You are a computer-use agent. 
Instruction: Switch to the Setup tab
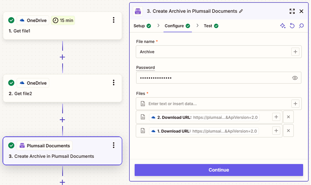(x=142, y=26)
